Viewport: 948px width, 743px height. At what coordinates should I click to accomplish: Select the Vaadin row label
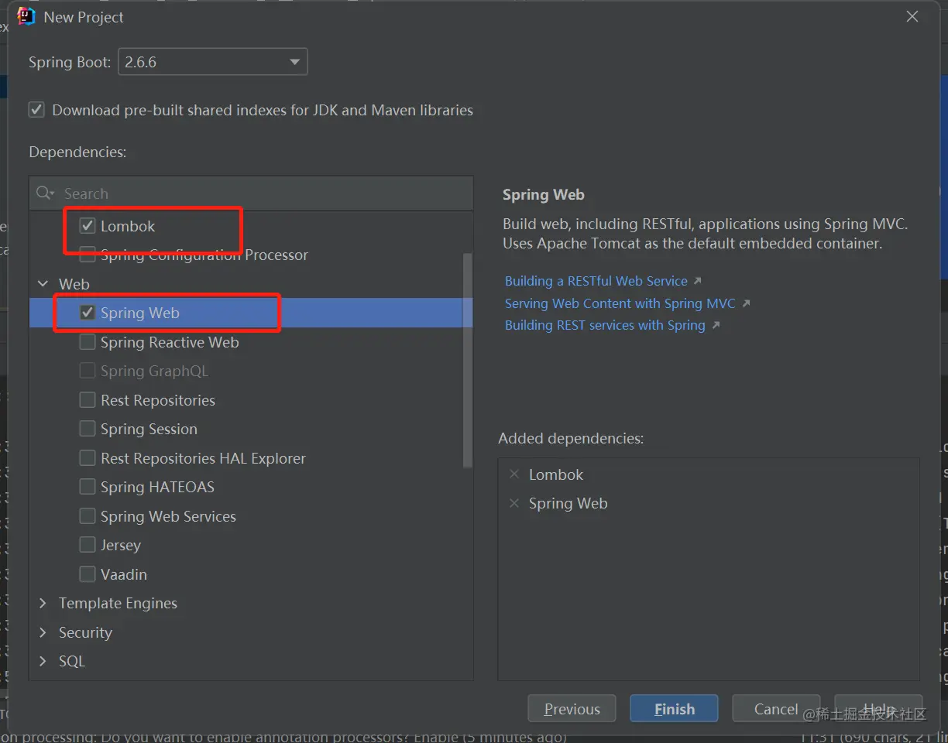coord(124,574)
